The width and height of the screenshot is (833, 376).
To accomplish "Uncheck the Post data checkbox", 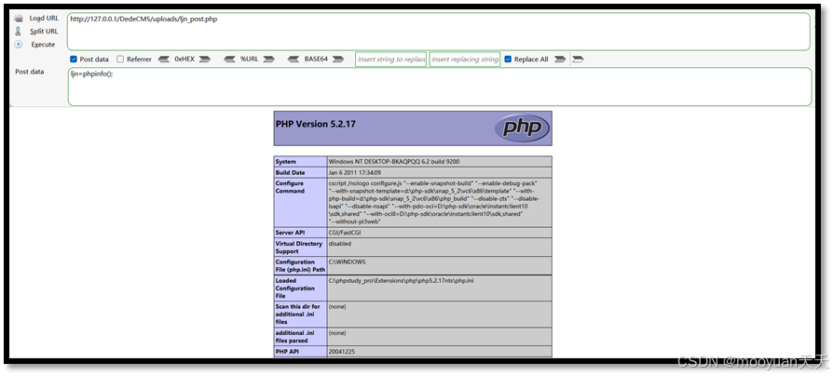I will click(x=74, y=60).
